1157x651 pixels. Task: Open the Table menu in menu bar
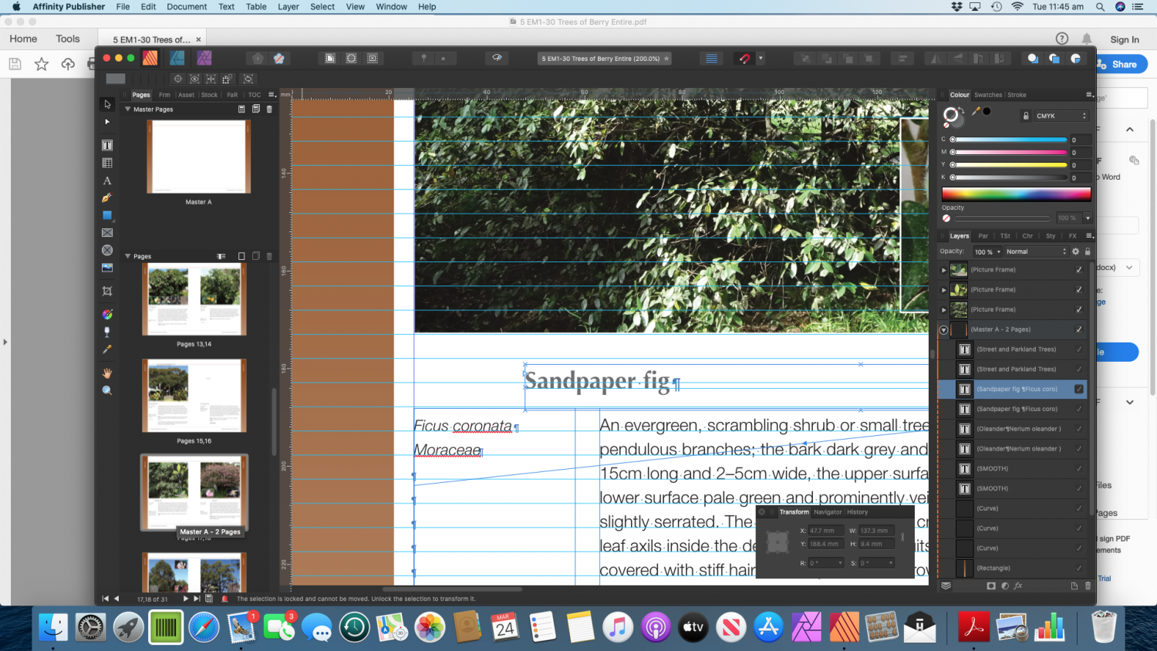pos(256,6)
